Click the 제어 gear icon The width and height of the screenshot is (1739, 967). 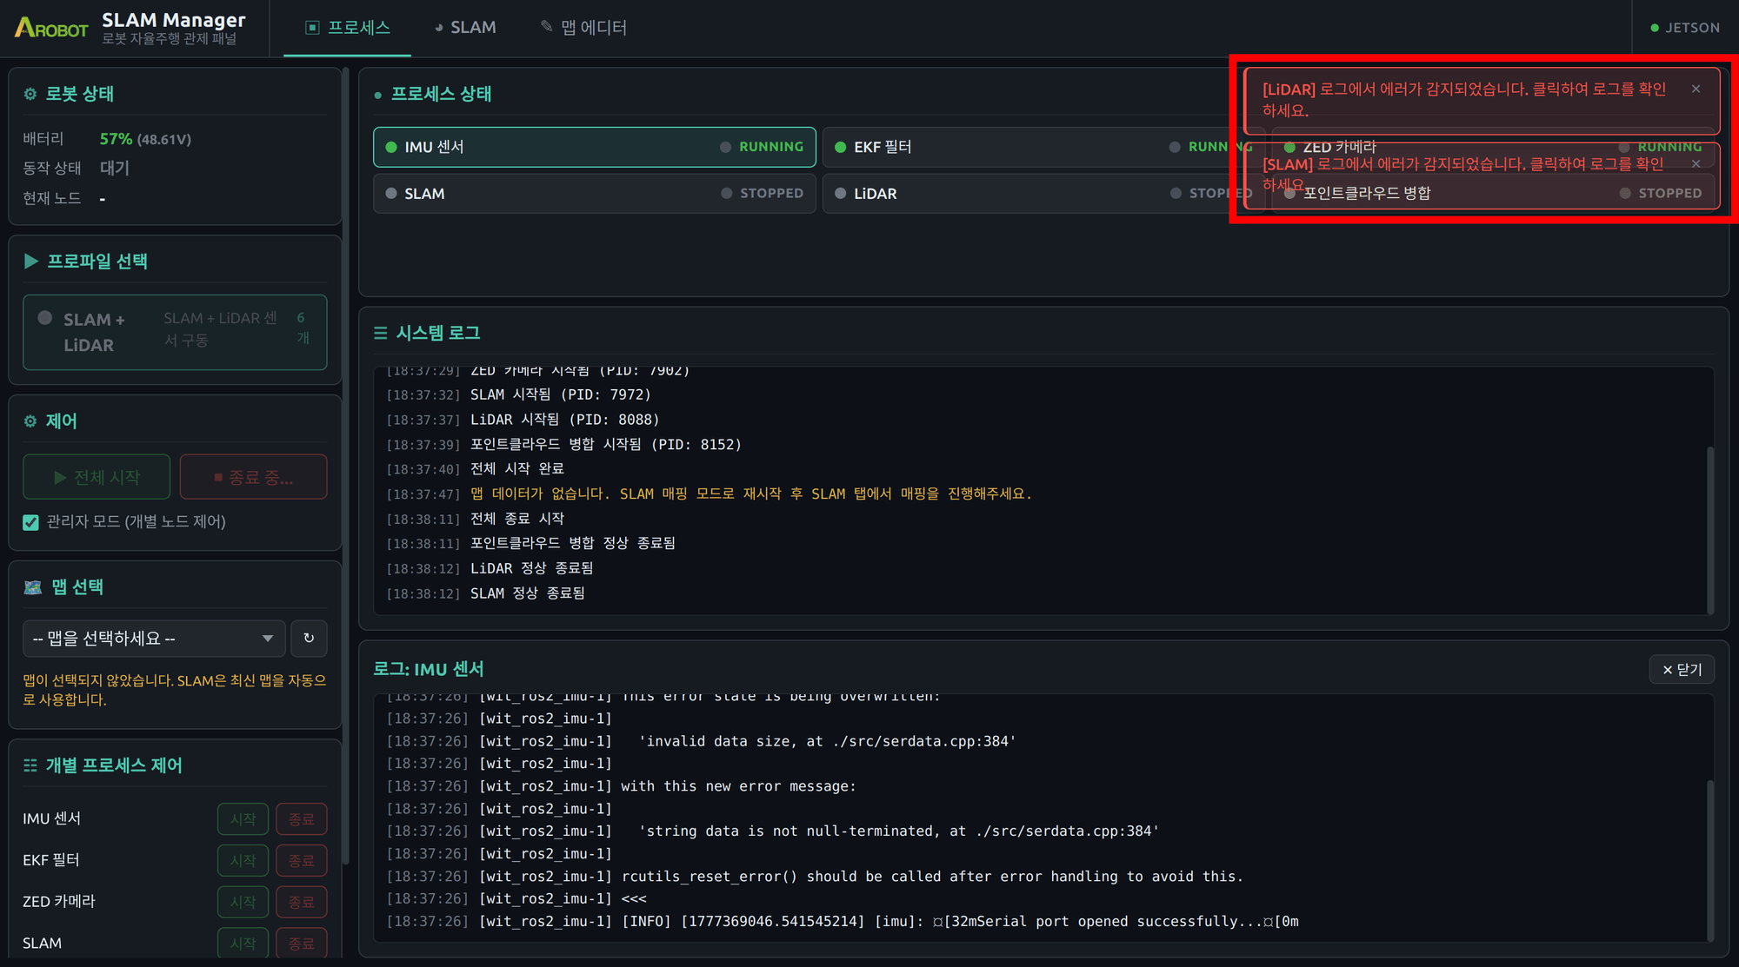30,421
